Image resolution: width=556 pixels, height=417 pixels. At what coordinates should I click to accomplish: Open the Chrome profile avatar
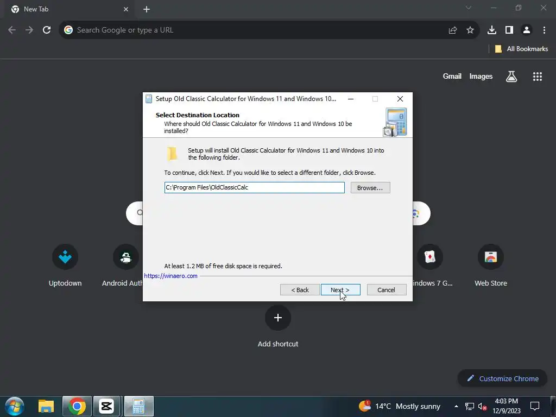[527, 30]
